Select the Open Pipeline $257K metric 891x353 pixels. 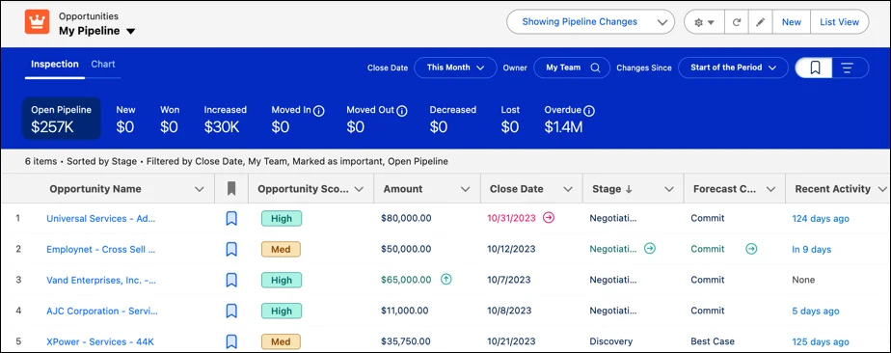tap(62, 119)
